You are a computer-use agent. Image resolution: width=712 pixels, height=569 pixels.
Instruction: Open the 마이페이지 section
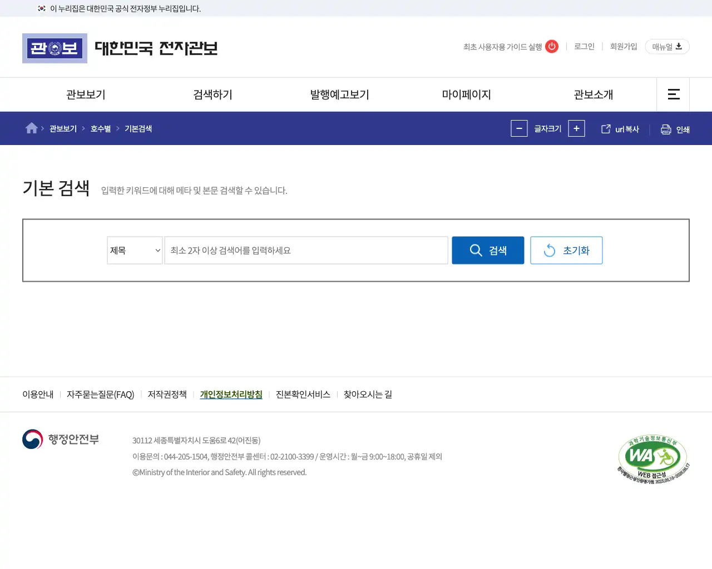(x=466, y=94)
